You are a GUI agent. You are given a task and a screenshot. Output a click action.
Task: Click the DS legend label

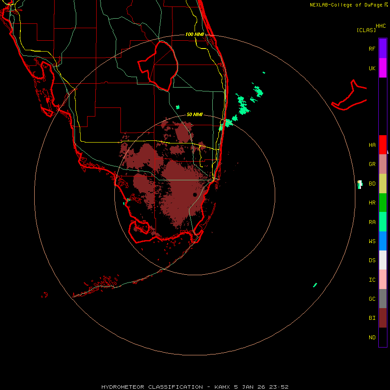pyautogui.click(x=372, y=260)
